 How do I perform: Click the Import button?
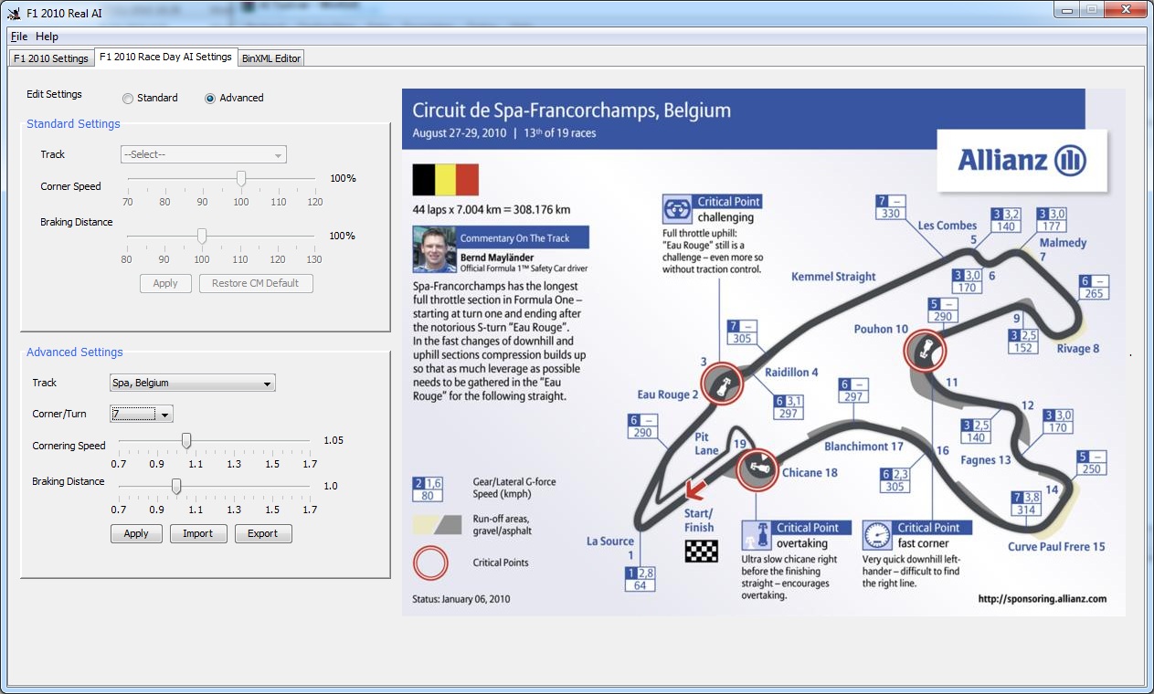point(197,533)
